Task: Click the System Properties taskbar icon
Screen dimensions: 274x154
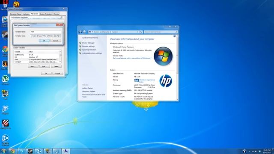Action: tap(66, 151)
